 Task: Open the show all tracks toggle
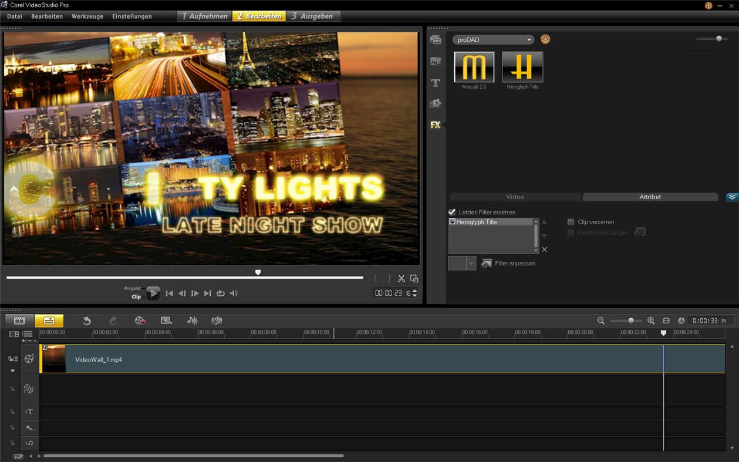pyautogui.click(x=14, y=334)
